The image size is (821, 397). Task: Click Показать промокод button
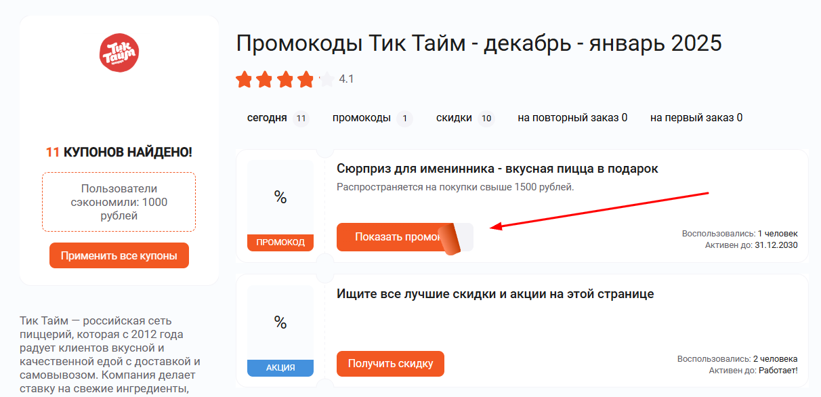[x=393, y=237]
